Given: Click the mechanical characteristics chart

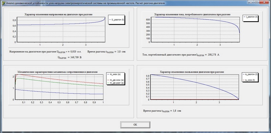Looking at the screenshot, I should (x=59, y=87).
